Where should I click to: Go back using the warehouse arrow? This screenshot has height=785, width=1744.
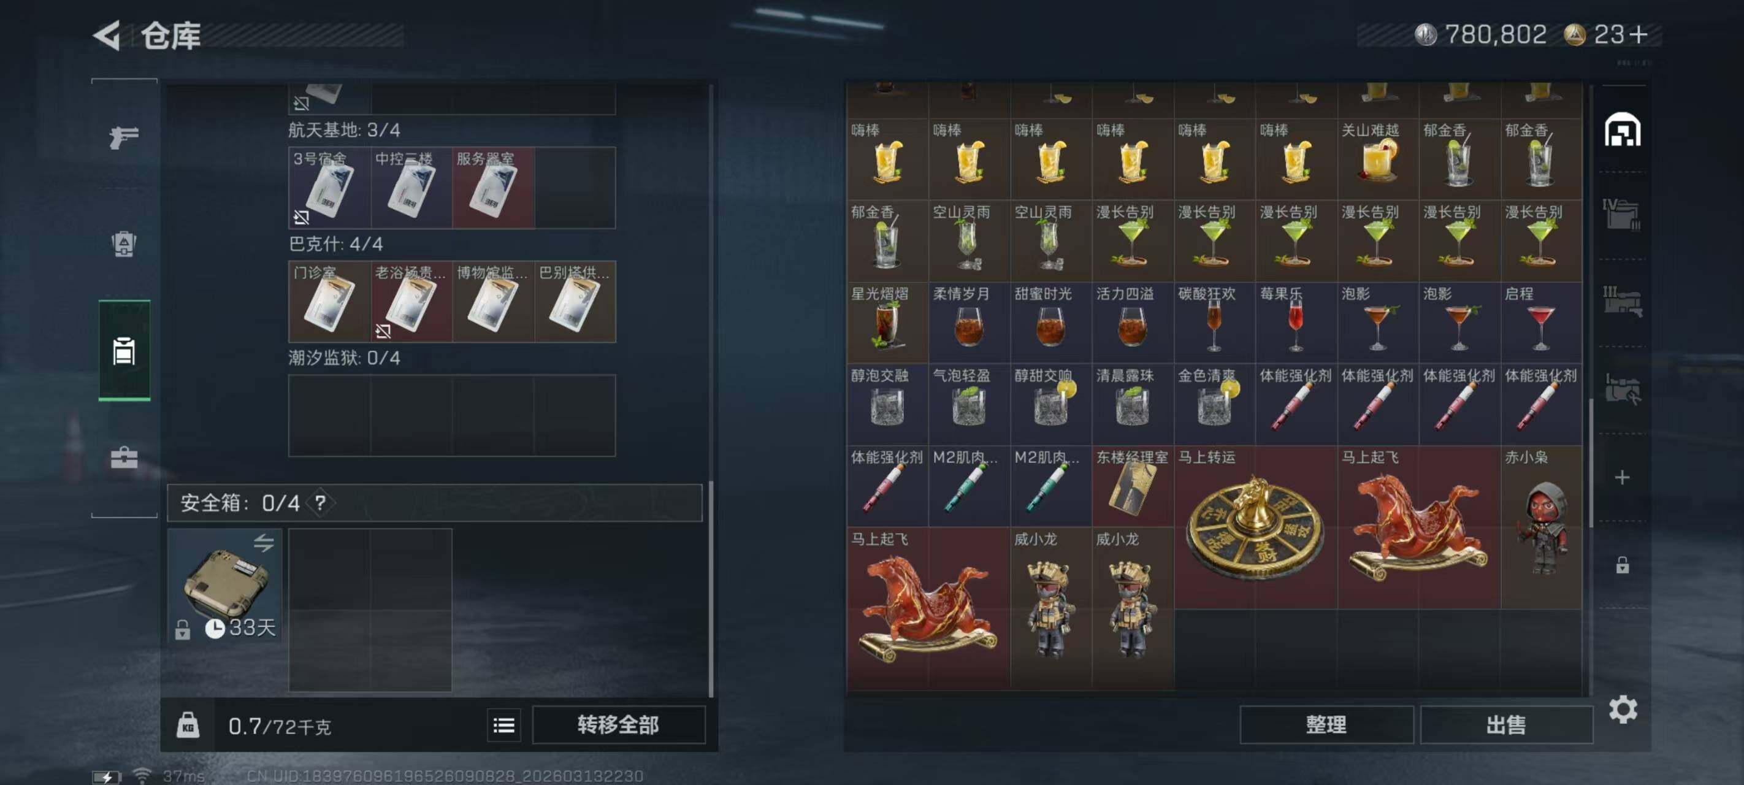(107, 35)
